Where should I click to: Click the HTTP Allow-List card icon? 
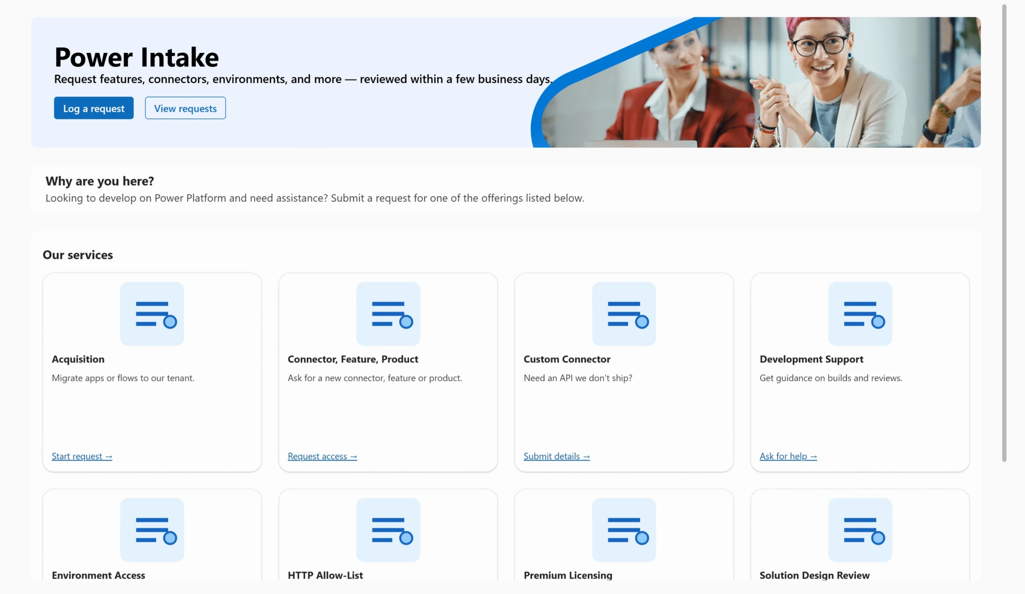pyautogui.click(x=388, y=529)
